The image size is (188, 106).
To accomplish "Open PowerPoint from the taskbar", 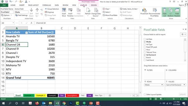I will point(91,103).
